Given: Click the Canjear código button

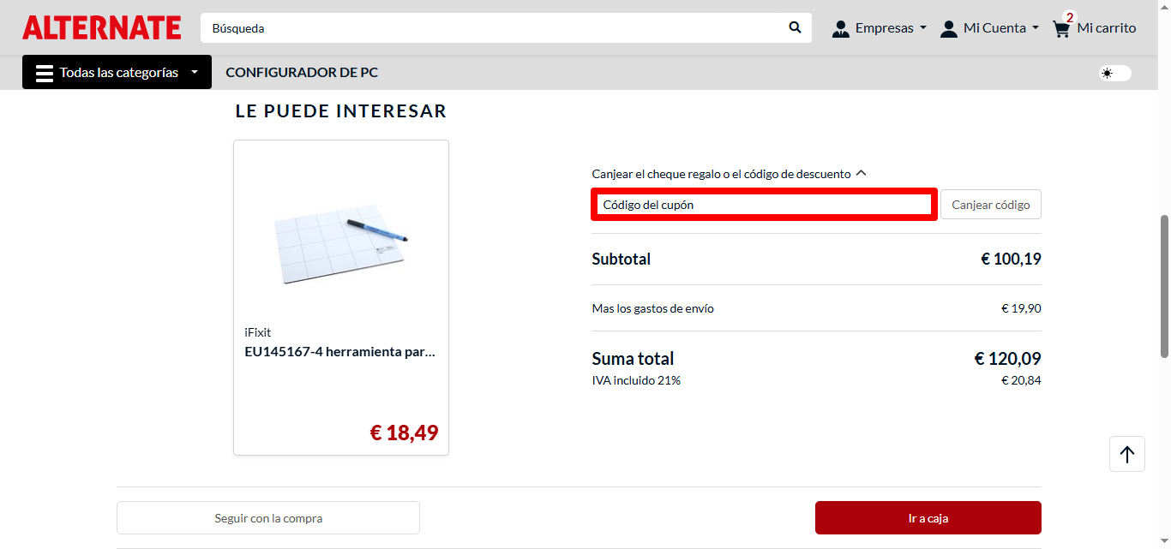Looking at the screenshot, I should (991, 205).
